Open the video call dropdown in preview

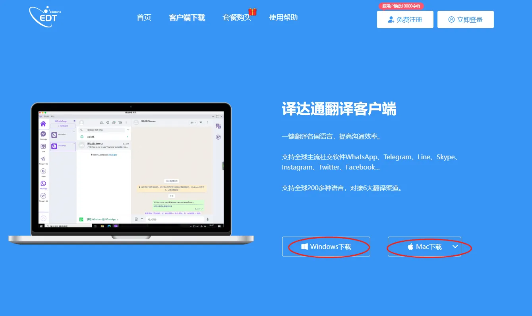(x=193, y=123)
